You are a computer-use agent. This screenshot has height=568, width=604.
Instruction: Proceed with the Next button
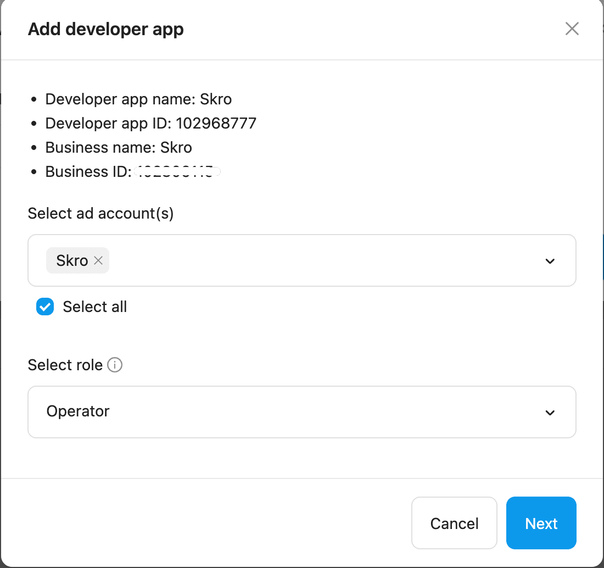click(x=541, y=523)
